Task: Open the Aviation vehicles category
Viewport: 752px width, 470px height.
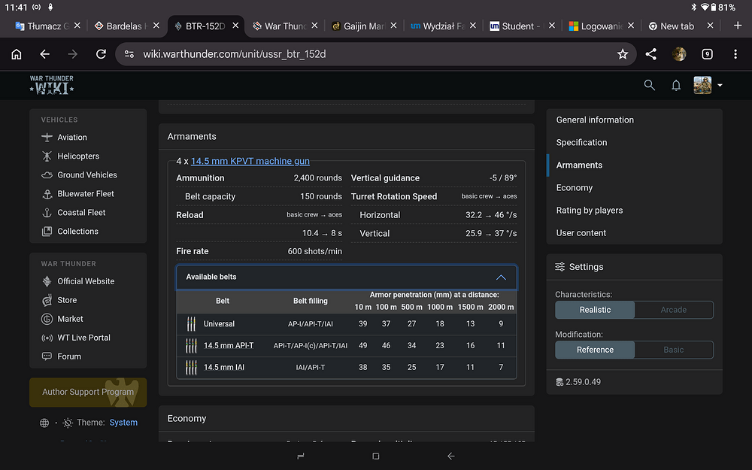Action: [64, 137]
